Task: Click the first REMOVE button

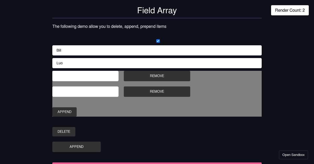Action: [x=157, y=76]
